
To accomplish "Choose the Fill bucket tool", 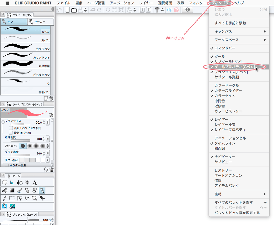I will pyautogui.click(x=5, y=190).
